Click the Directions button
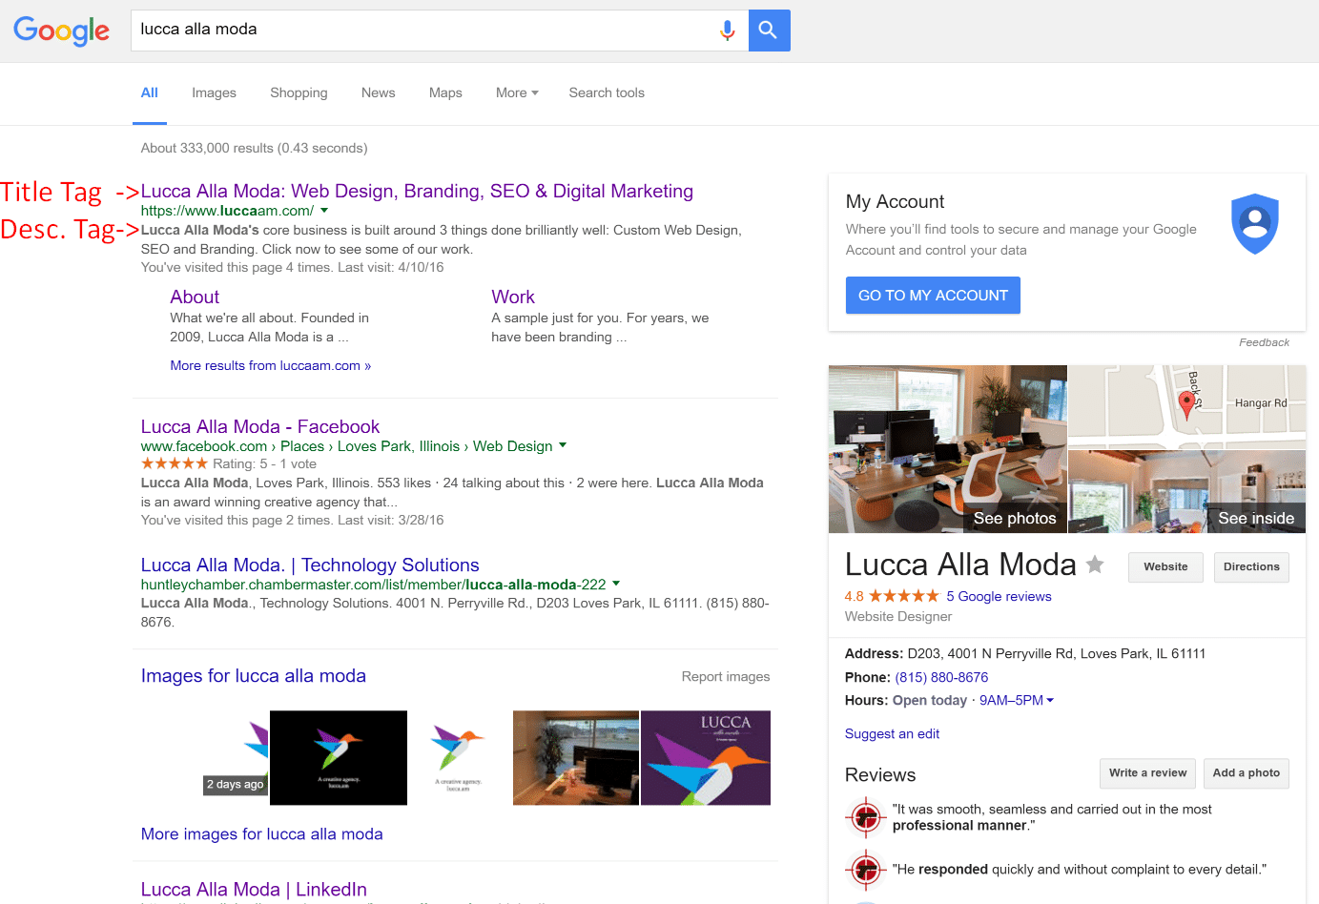This screenshot has width=1319, height=904. (1251, 567)
